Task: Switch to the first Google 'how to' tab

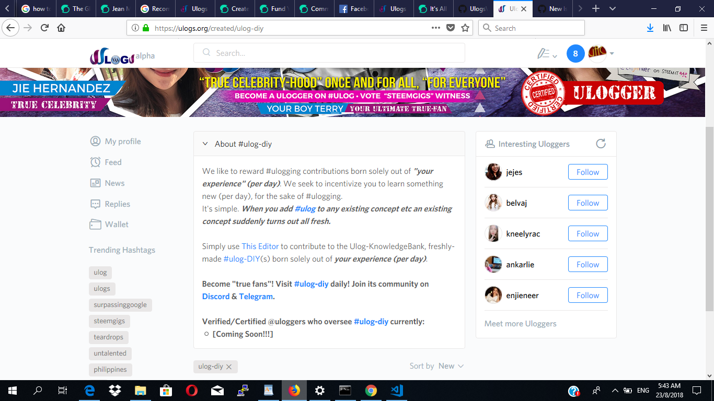Action: [36, 9]
